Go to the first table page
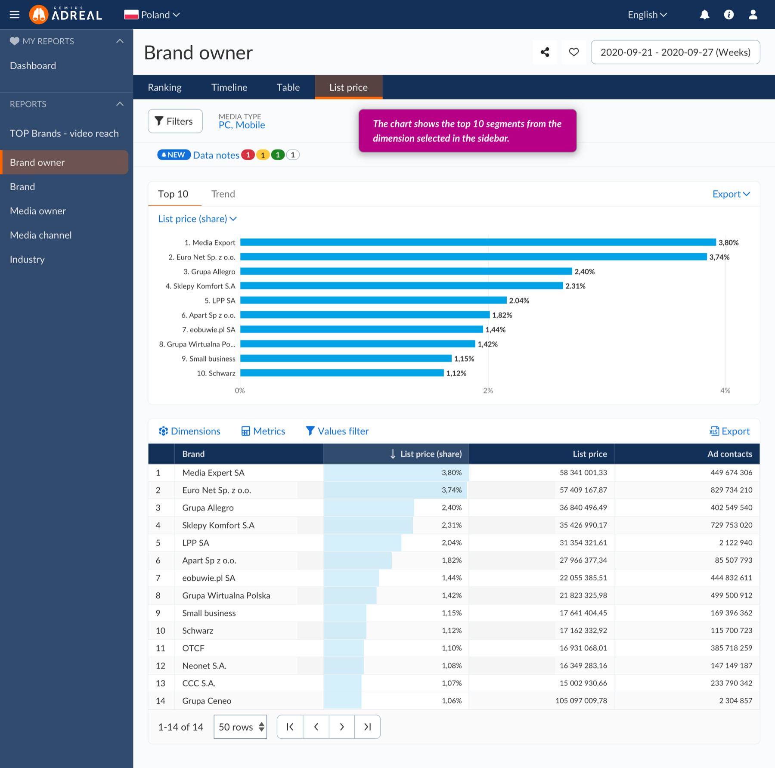The image size is (775, 768). [x=290, y=727]
